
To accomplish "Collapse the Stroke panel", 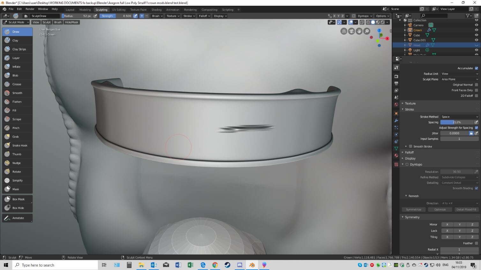I will point(409,110).
